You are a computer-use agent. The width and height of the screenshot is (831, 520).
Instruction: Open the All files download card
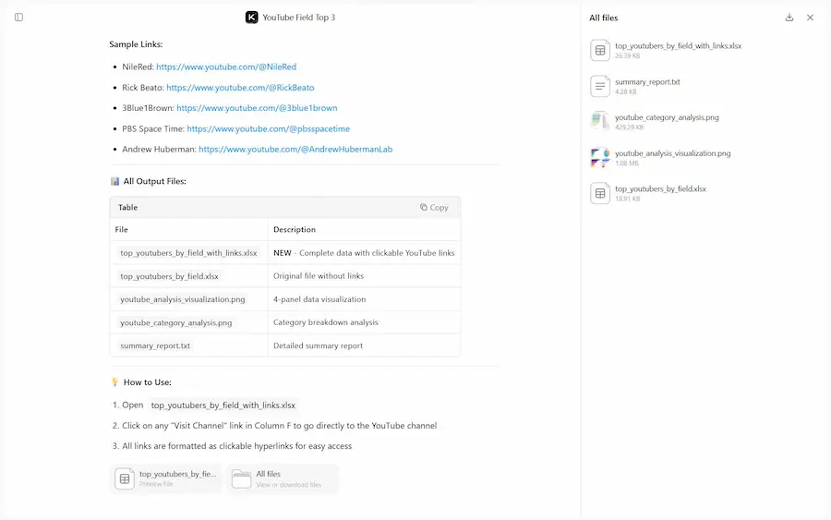tap(283, 478)
